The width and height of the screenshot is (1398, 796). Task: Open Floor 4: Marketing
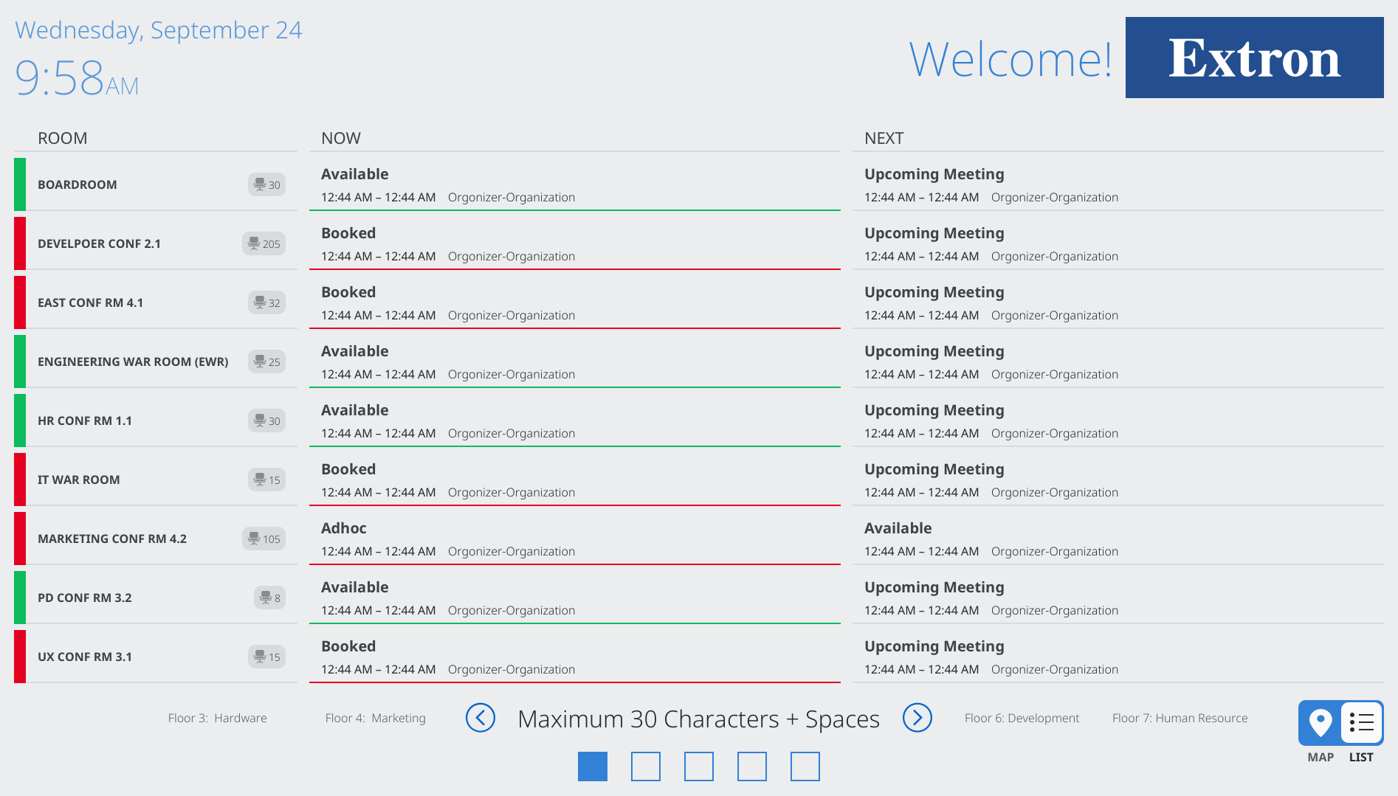pos(375,719)
